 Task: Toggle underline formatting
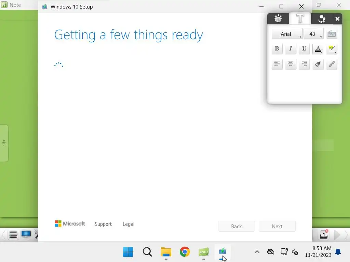tap(304, 49)
